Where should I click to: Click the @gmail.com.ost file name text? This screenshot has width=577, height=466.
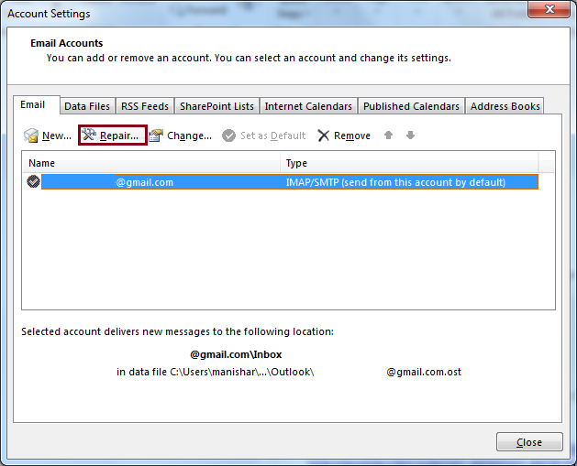(x=424, y=372)
